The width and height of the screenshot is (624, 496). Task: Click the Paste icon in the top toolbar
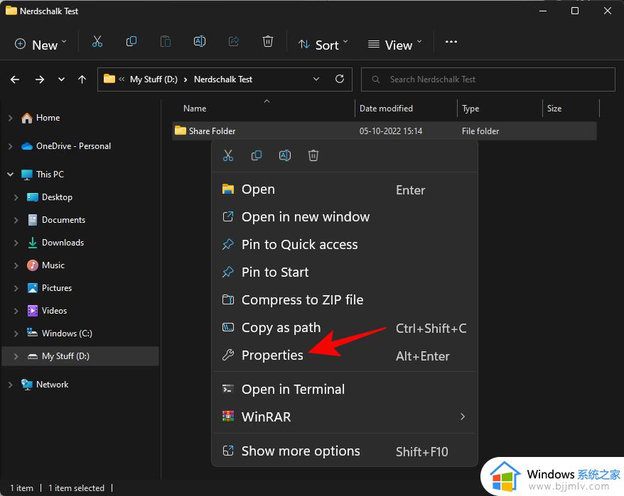coord(166,41)
